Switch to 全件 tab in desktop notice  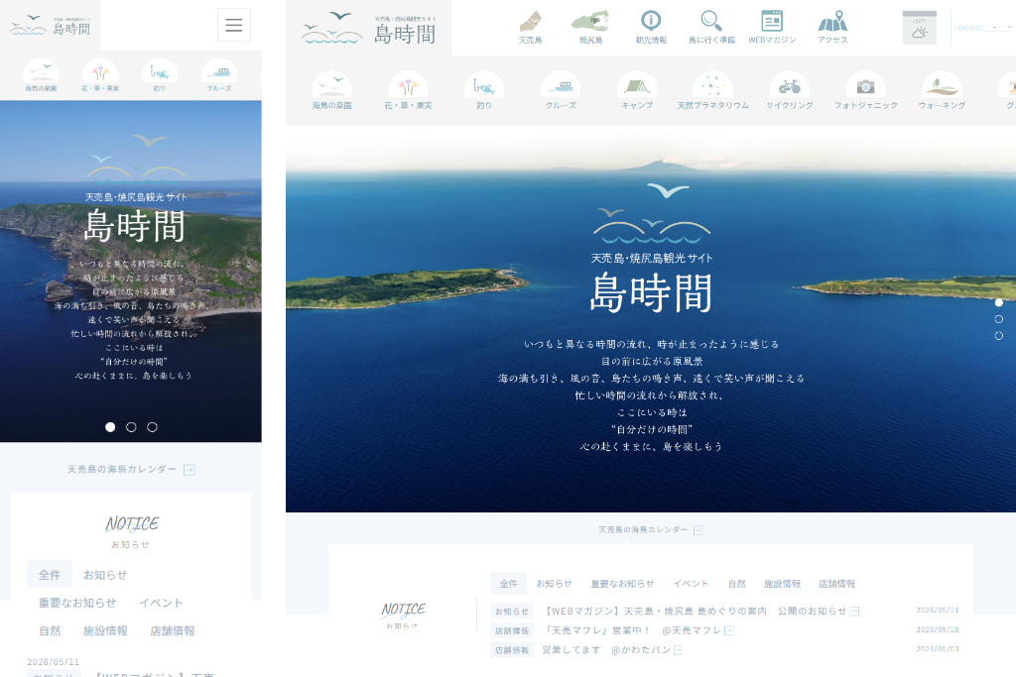509,584
